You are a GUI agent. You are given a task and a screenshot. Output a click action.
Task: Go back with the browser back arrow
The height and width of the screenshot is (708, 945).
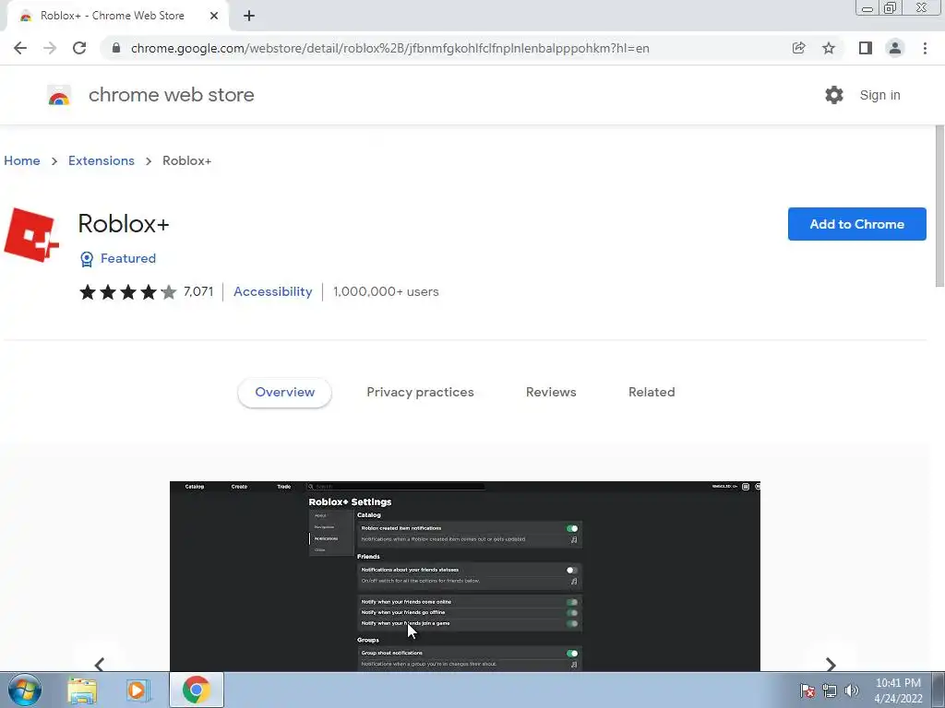20,48
